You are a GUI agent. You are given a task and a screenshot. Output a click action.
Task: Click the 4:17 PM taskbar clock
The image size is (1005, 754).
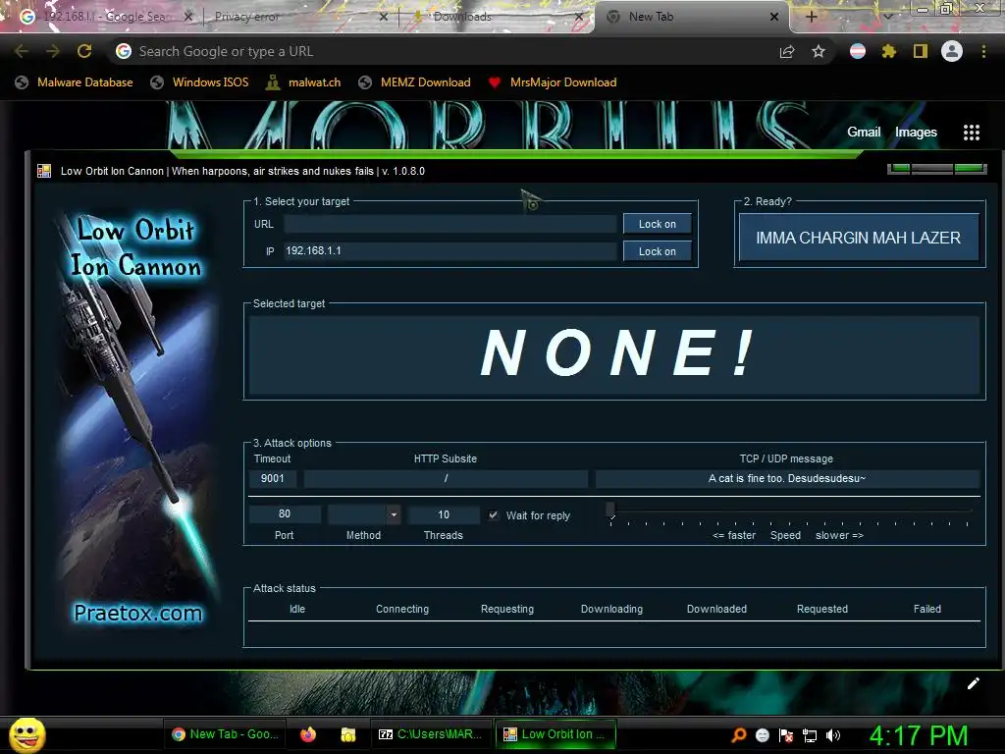pos(919,735)
